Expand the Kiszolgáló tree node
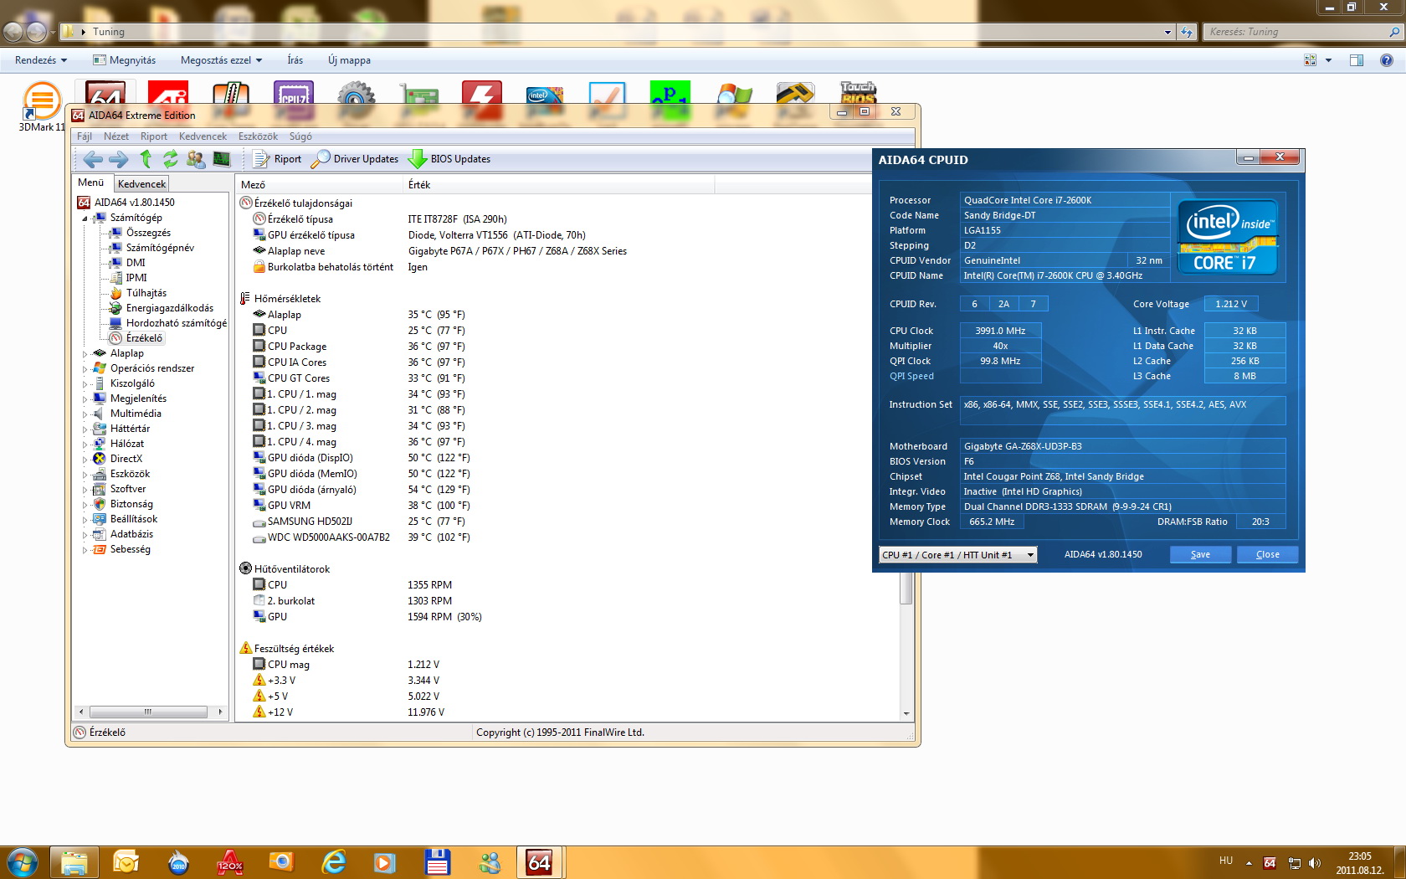 (x=85, y=384)
